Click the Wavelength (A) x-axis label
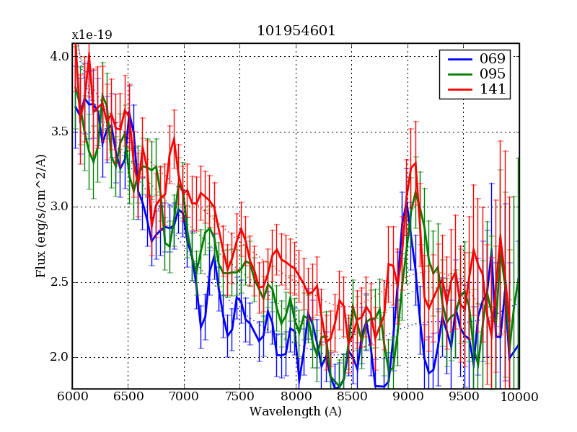Image resolution: width=577 pixels, height=432 pixels. (x=296, y=412)
